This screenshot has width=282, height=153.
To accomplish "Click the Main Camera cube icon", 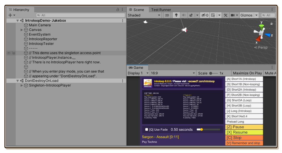I will tap(26, 25).
